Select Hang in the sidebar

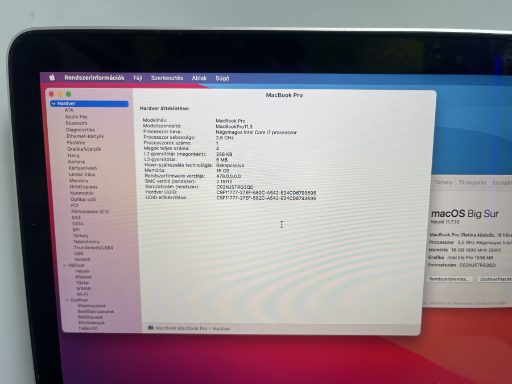pyautogui.click(x=73, y=155)
